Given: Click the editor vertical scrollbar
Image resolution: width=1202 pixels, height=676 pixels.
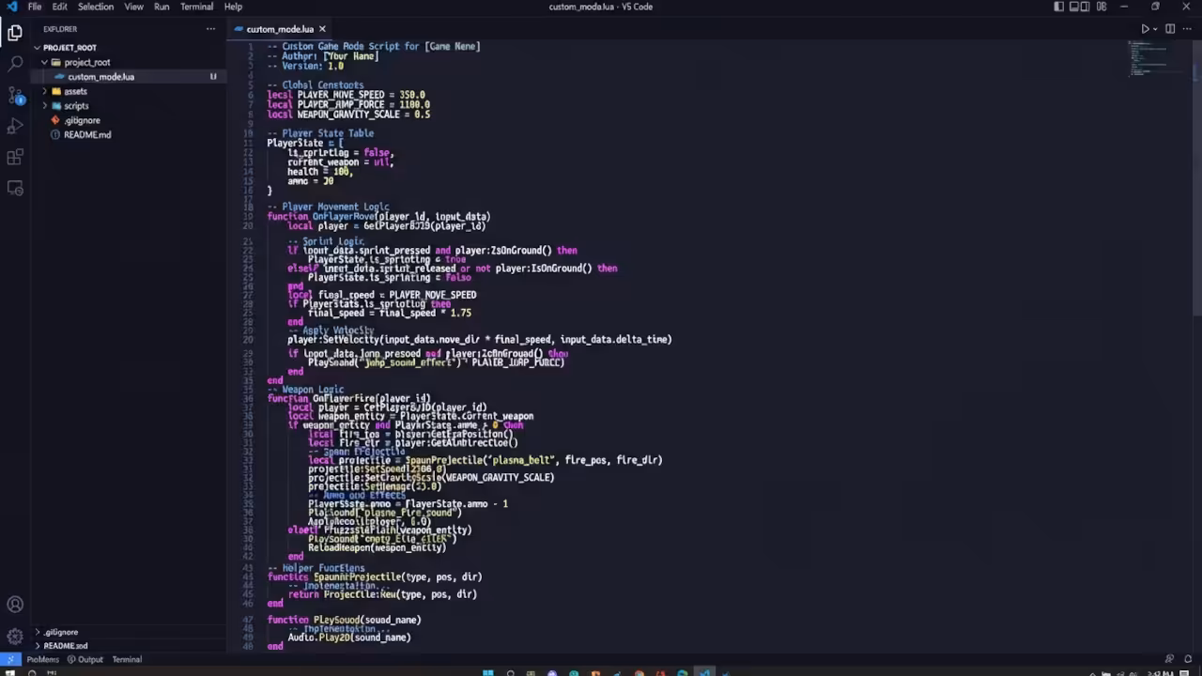Looking at the screenshot, I should (1196, 178).
